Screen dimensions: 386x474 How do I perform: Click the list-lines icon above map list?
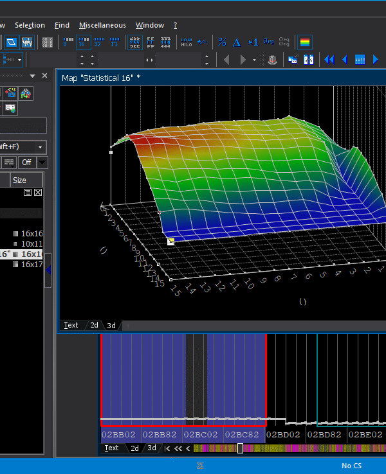[x=28, y=193]
